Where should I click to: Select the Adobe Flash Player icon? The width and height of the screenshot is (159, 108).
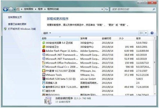point(44,51)
